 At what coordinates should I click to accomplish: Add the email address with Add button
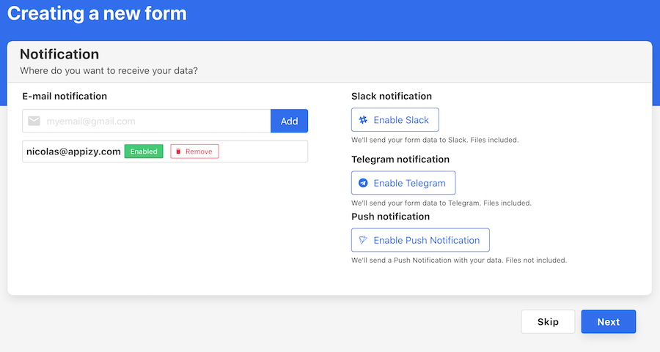(x=289, y=121)
